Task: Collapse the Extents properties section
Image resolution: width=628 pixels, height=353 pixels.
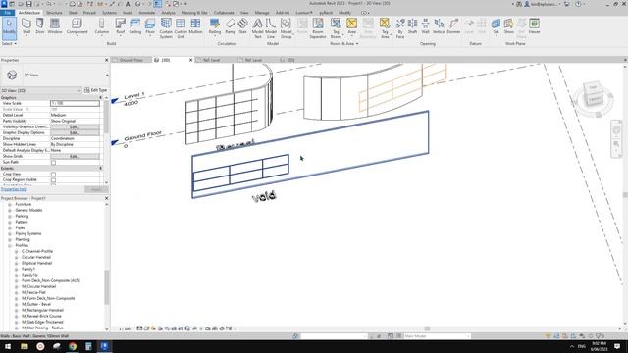Action: pyautogui.click(x=100, y=168)
